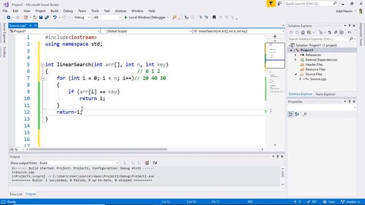Screen dimensions: 365x205
Task: Click the master branch status bar item
Action: coord(351,202)
